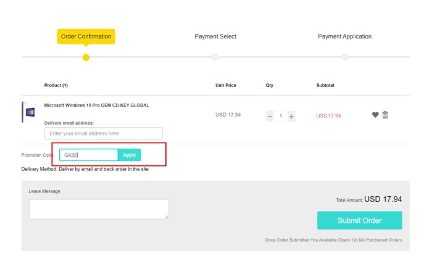Click the Product (1) column header
The height and width of the screenshot is (258, 432).
tap(56, 85)
